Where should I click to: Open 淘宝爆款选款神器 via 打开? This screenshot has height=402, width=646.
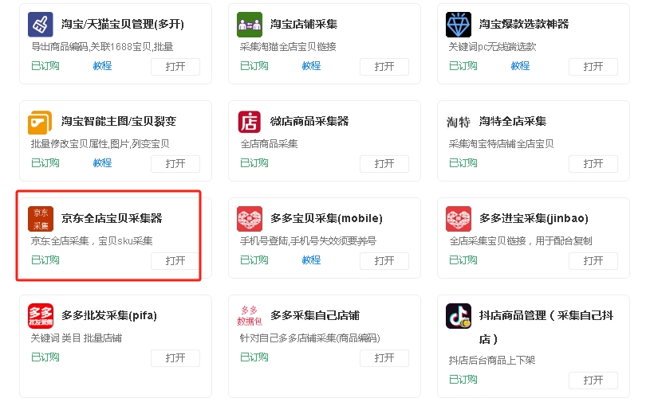pyautogui.click(x=593, y=67)
